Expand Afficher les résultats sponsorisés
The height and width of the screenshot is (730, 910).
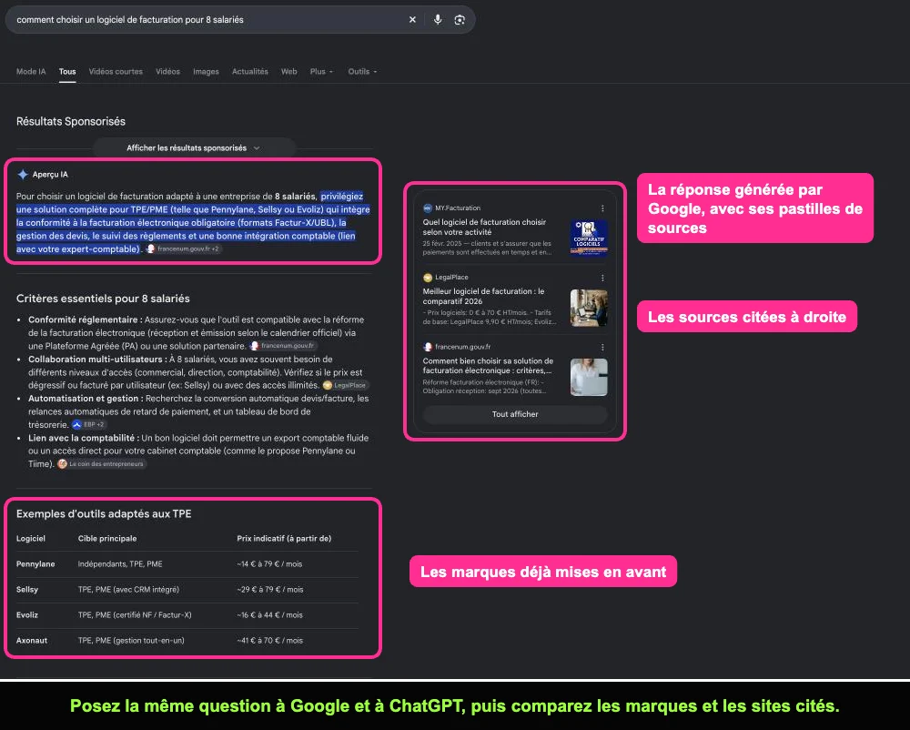pyautogui.click(x=194, y=148)
